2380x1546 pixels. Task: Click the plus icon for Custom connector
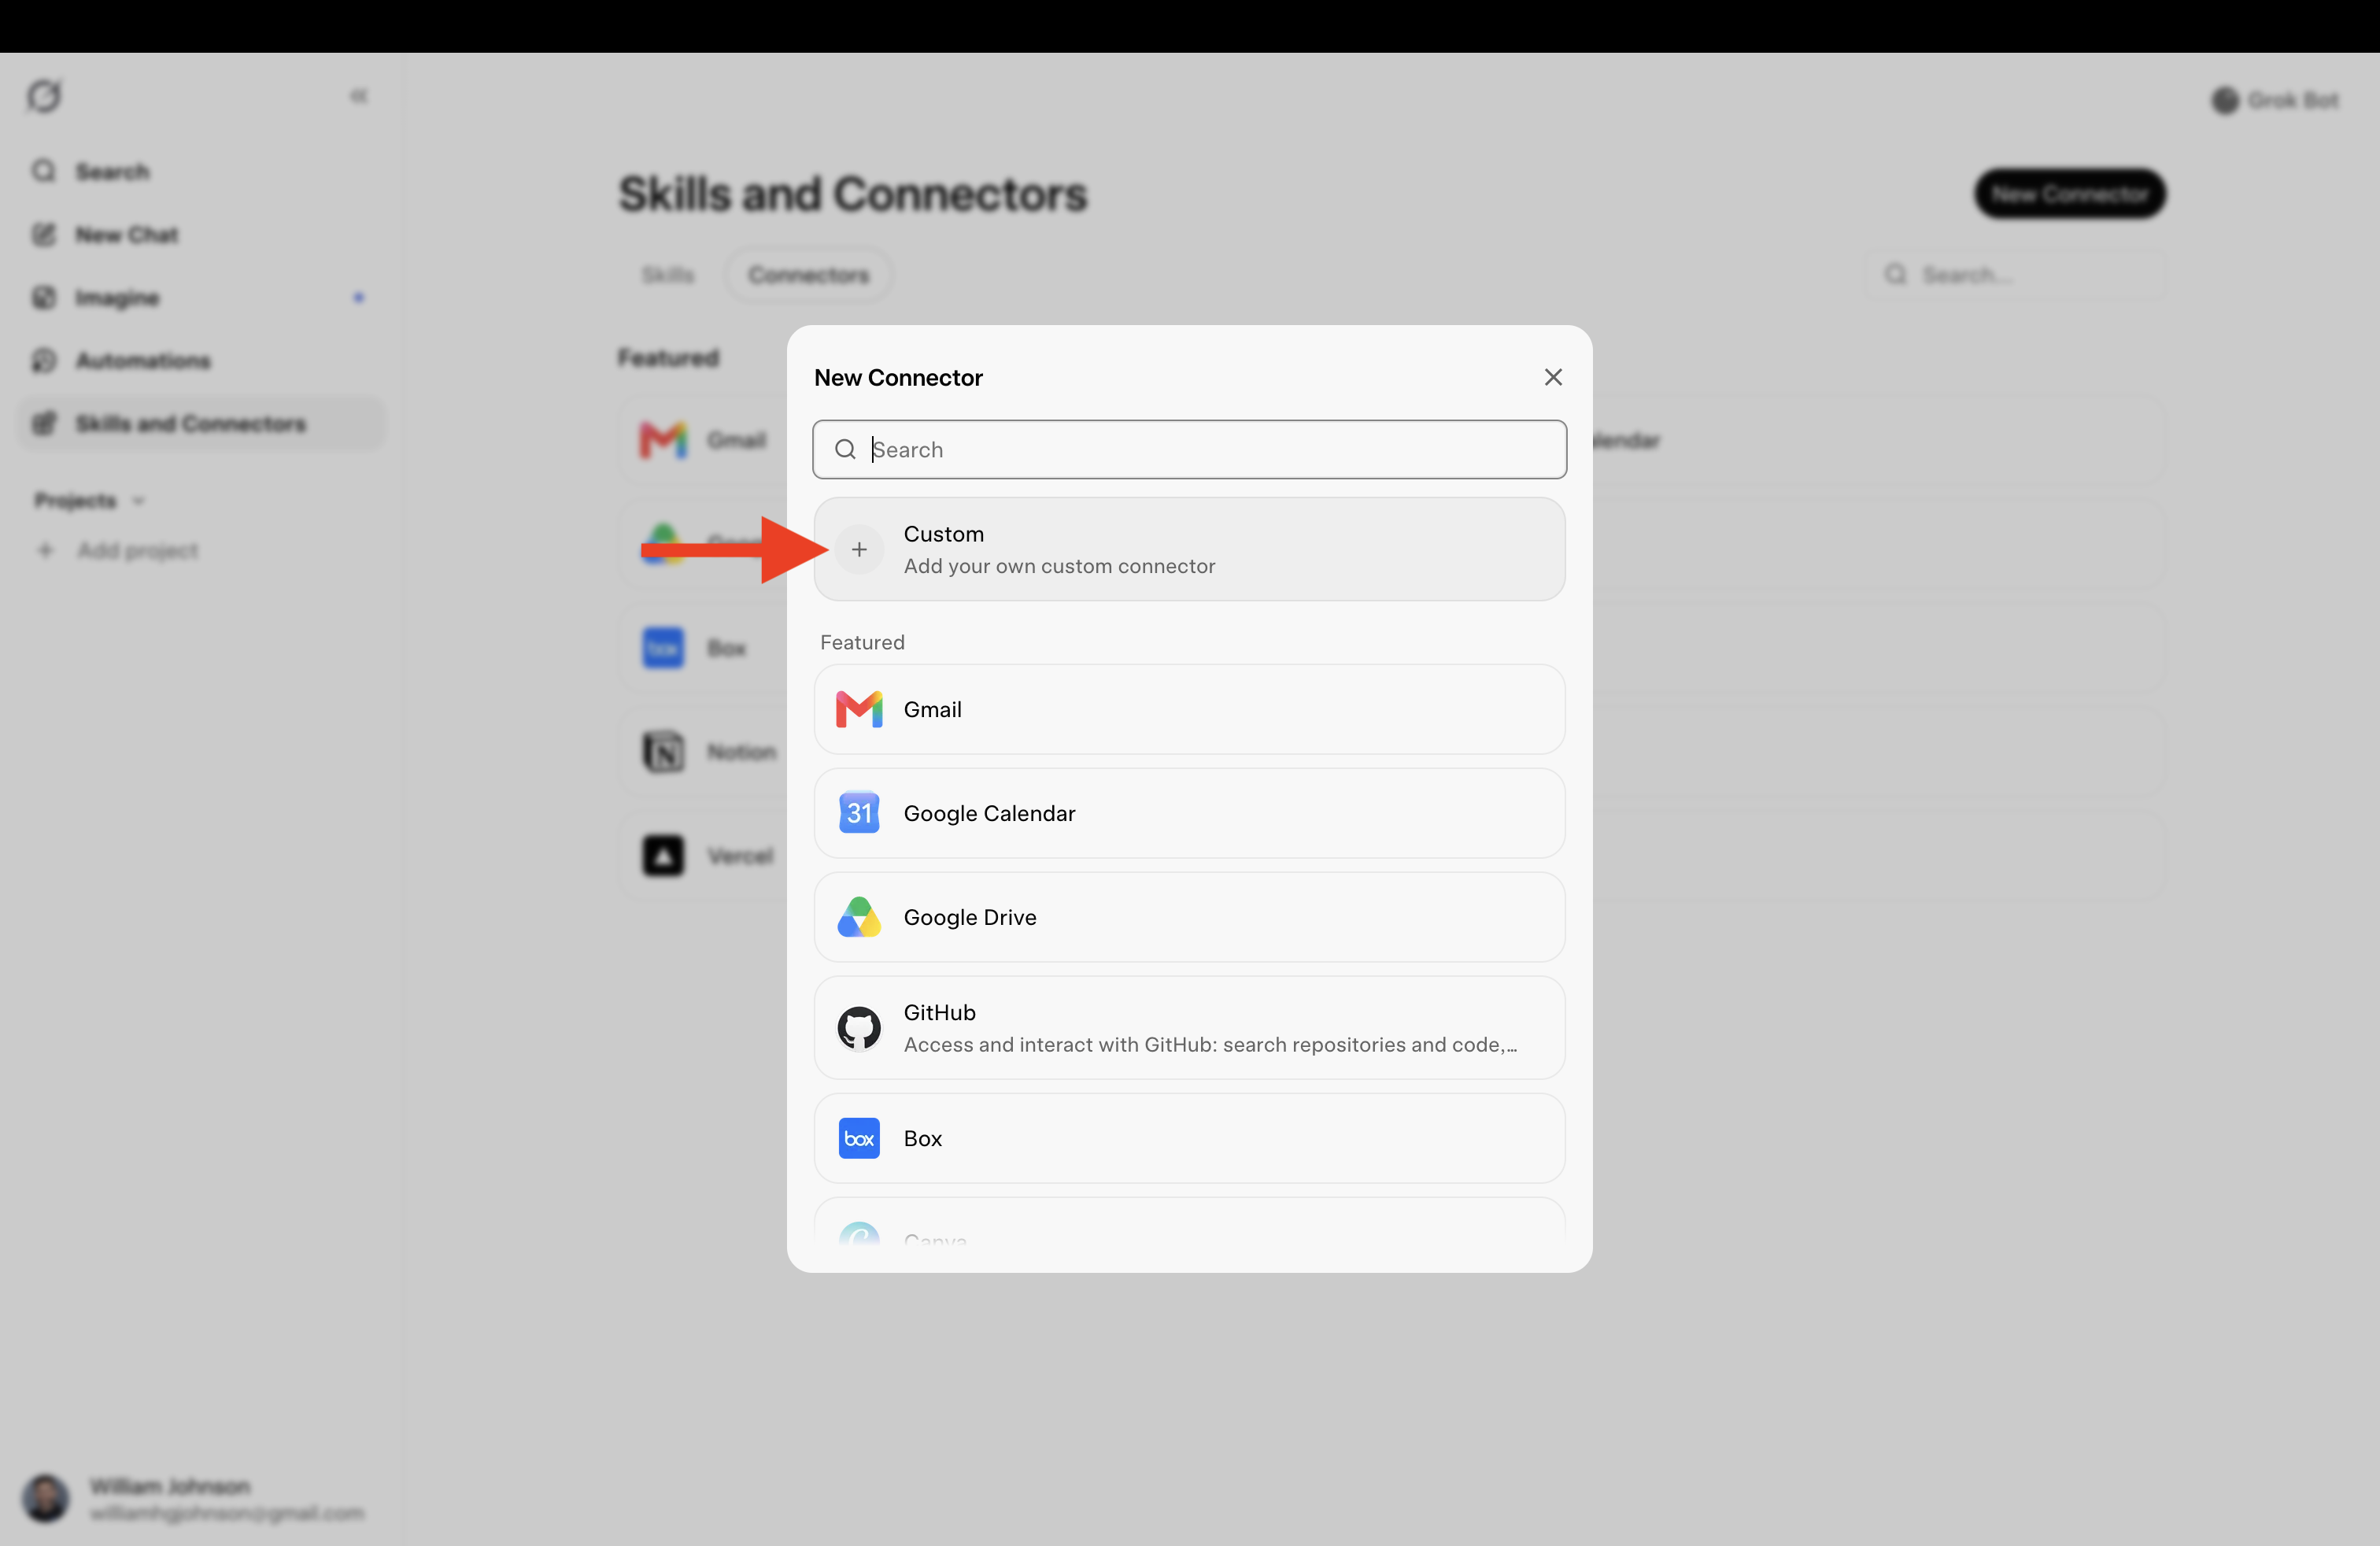pos(859,549)
